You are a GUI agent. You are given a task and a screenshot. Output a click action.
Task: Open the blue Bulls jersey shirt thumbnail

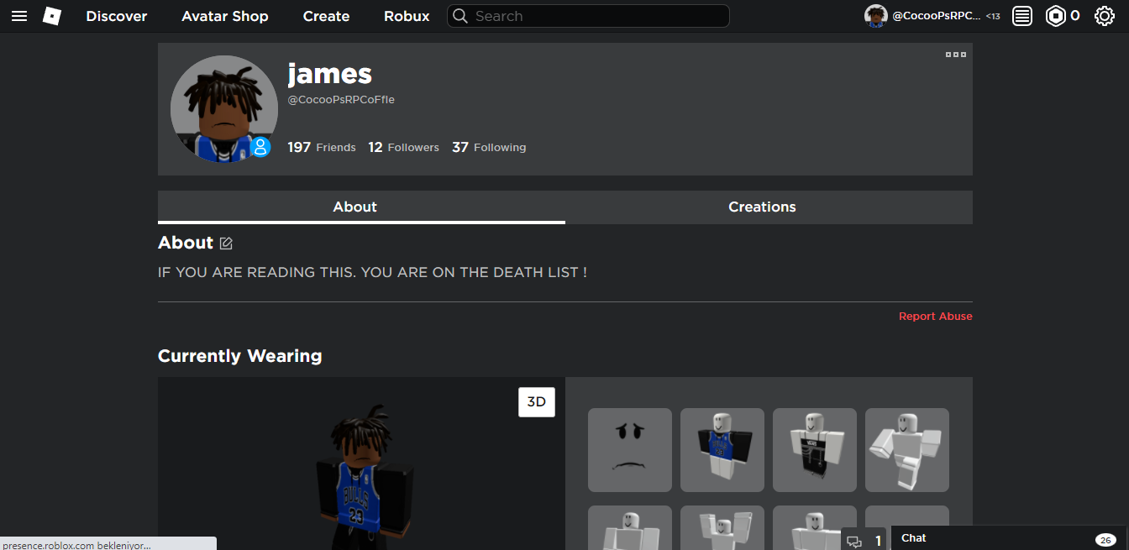coord(722,450)
